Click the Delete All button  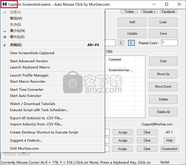click(163, 112)
